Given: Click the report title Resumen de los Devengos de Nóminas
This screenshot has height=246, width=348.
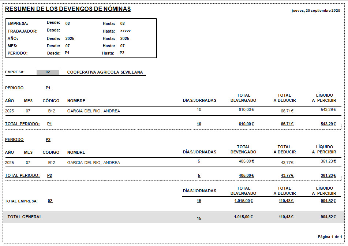Looking at the screenshot, I should (x=68, y=9).
